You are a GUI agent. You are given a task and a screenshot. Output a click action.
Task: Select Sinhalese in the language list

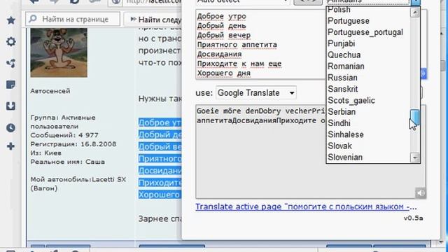coord(345,134)
